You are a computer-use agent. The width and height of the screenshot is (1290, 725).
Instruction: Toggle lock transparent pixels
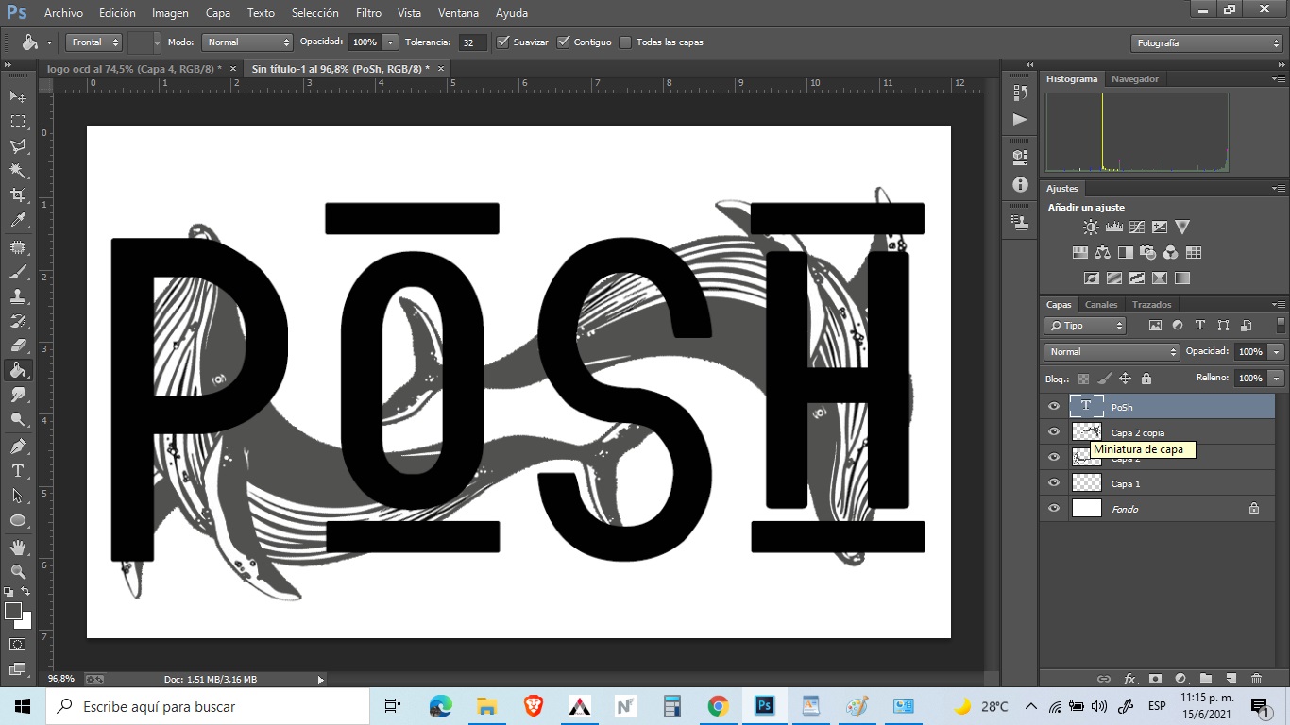point(1083,379)
